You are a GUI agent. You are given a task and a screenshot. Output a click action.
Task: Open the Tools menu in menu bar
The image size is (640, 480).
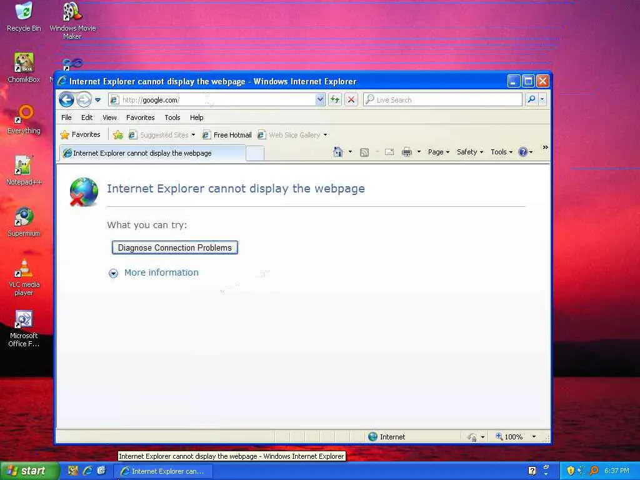click(172, 117)
